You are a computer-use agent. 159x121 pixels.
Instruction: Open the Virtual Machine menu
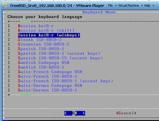[x=128, y=5]
